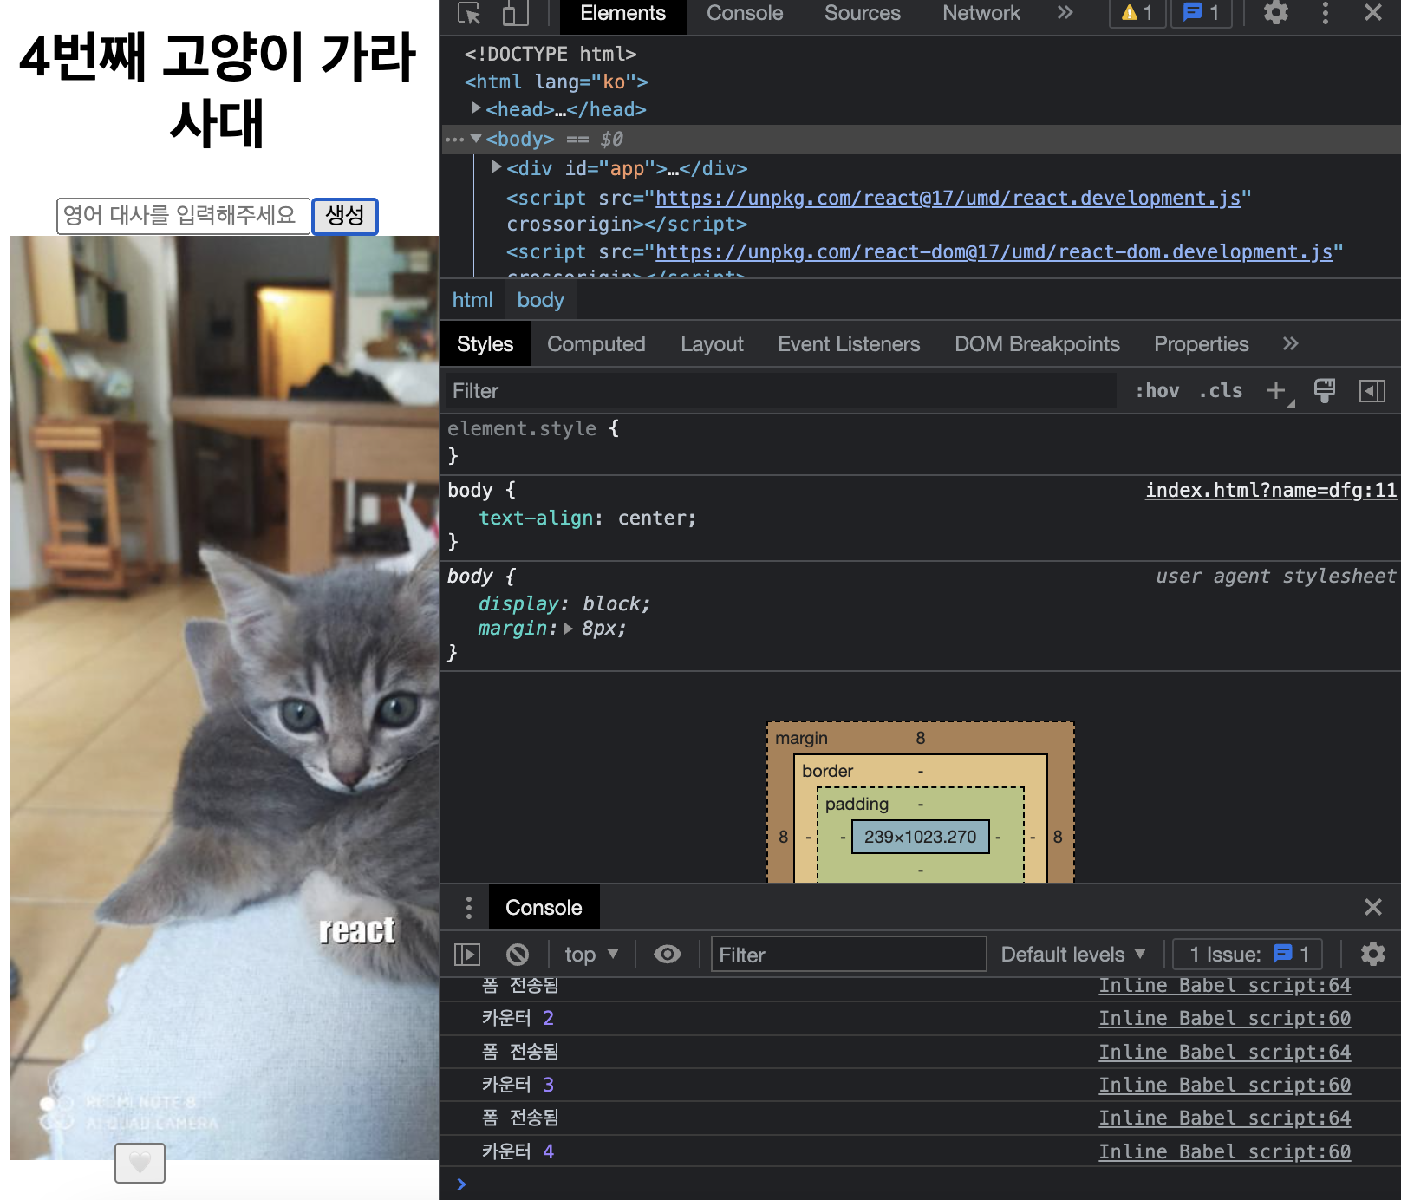Open the console drawer three-dot menu
The image size is (1401, 1200).
pyautogui.click(x=468, y=908)
